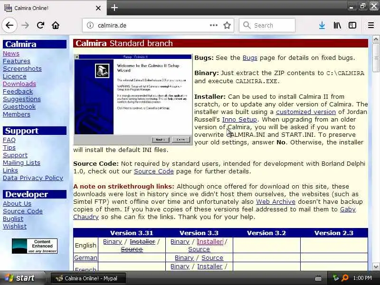Select the Calmira Online! tab

pos(53,8)
